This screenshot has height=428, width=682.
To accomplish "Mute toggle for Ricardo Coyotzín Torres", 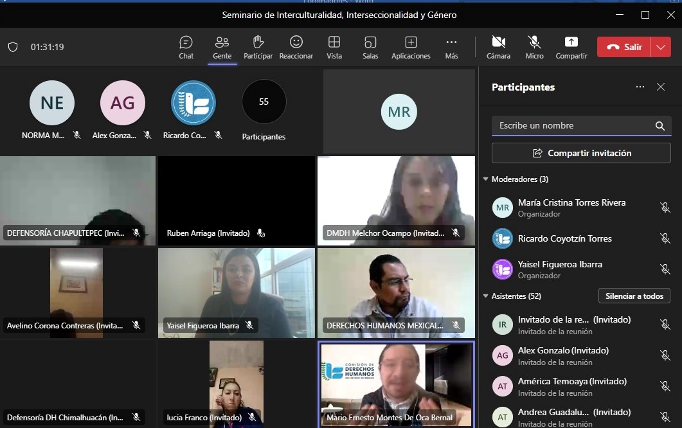I will pyautogui.click(x=665, y=238).
